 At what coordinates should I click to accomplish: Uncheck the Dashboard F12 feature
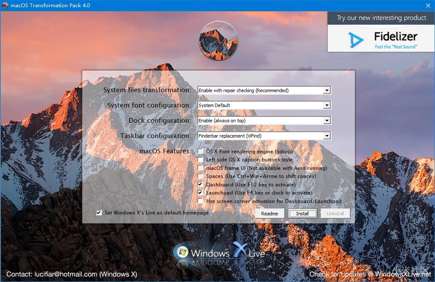(x=201, y=185)
